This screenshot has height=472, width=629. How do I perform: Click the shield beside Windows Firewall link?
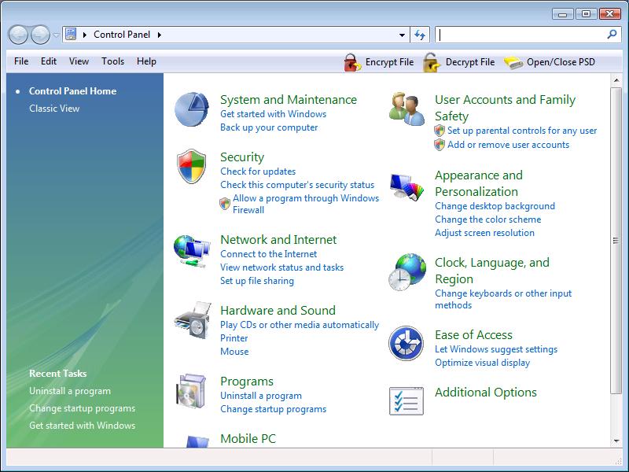(x=225, y=204)
